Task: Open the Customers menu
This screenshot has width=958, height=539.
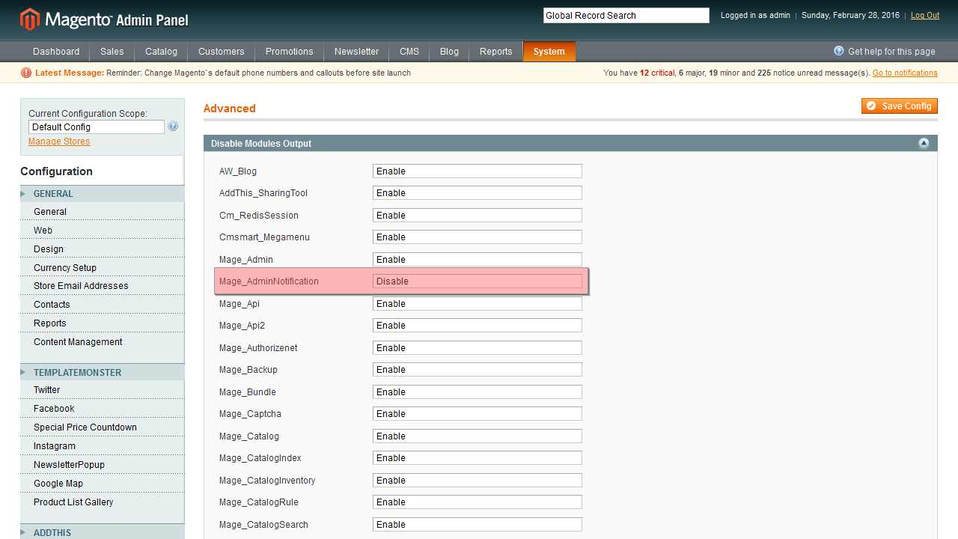Action: pos(222,52)
